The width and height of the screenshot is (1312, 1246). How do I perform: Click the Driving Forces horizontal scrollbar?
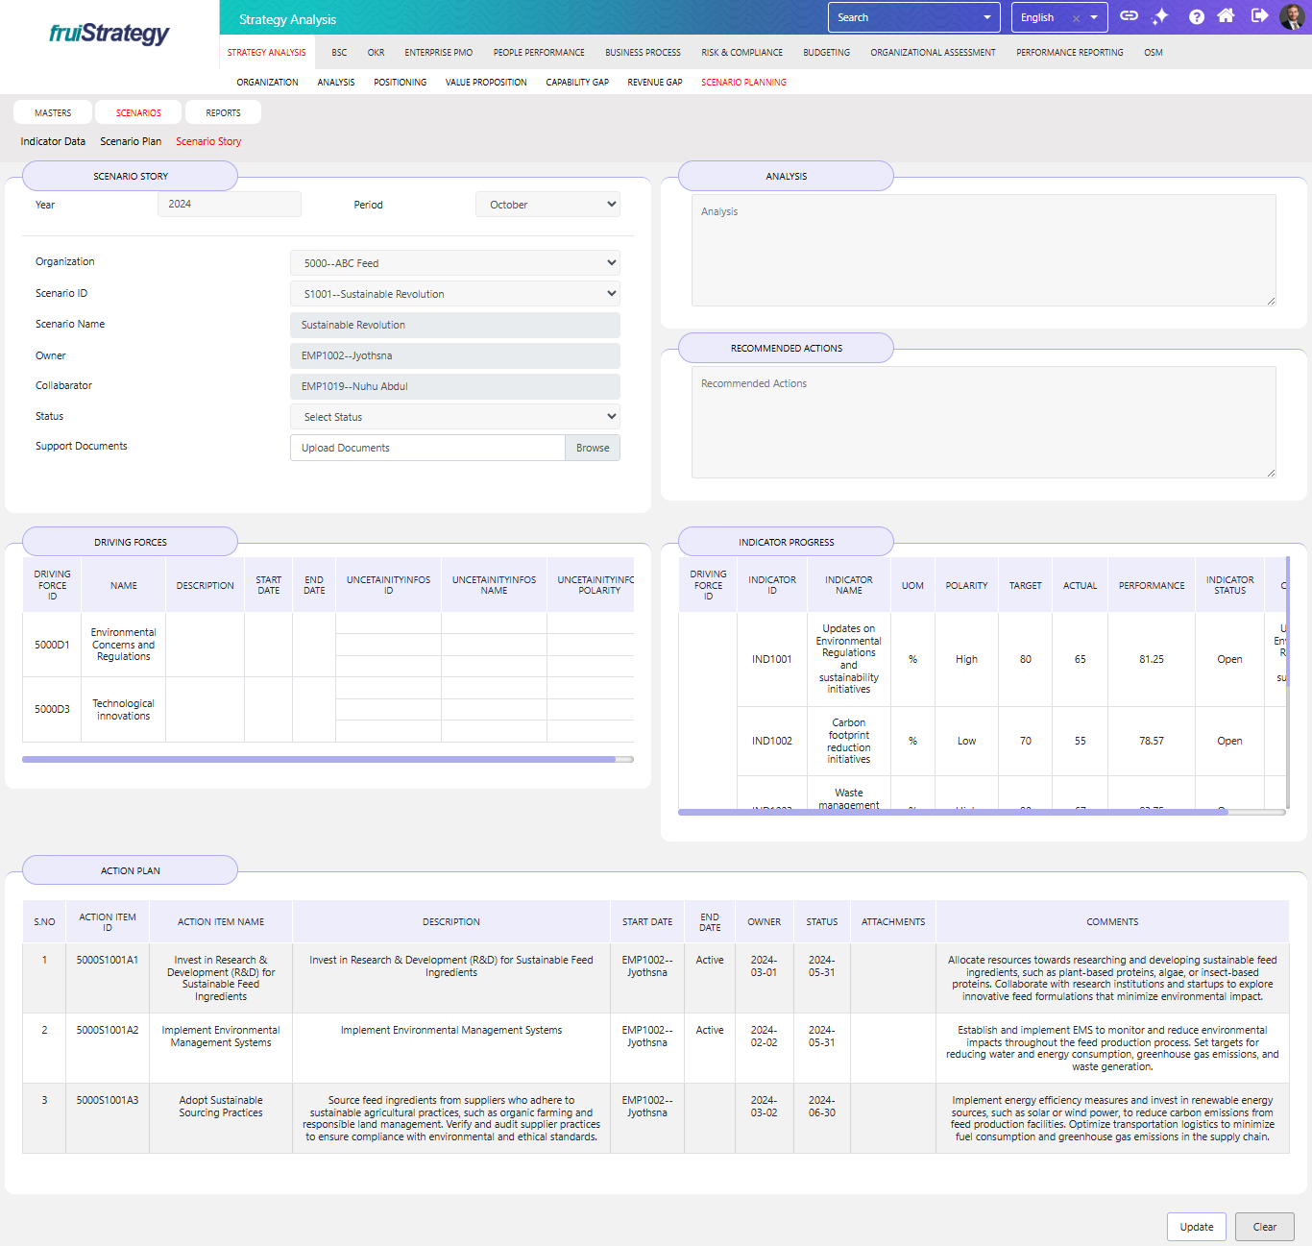(x=319, y=759)
